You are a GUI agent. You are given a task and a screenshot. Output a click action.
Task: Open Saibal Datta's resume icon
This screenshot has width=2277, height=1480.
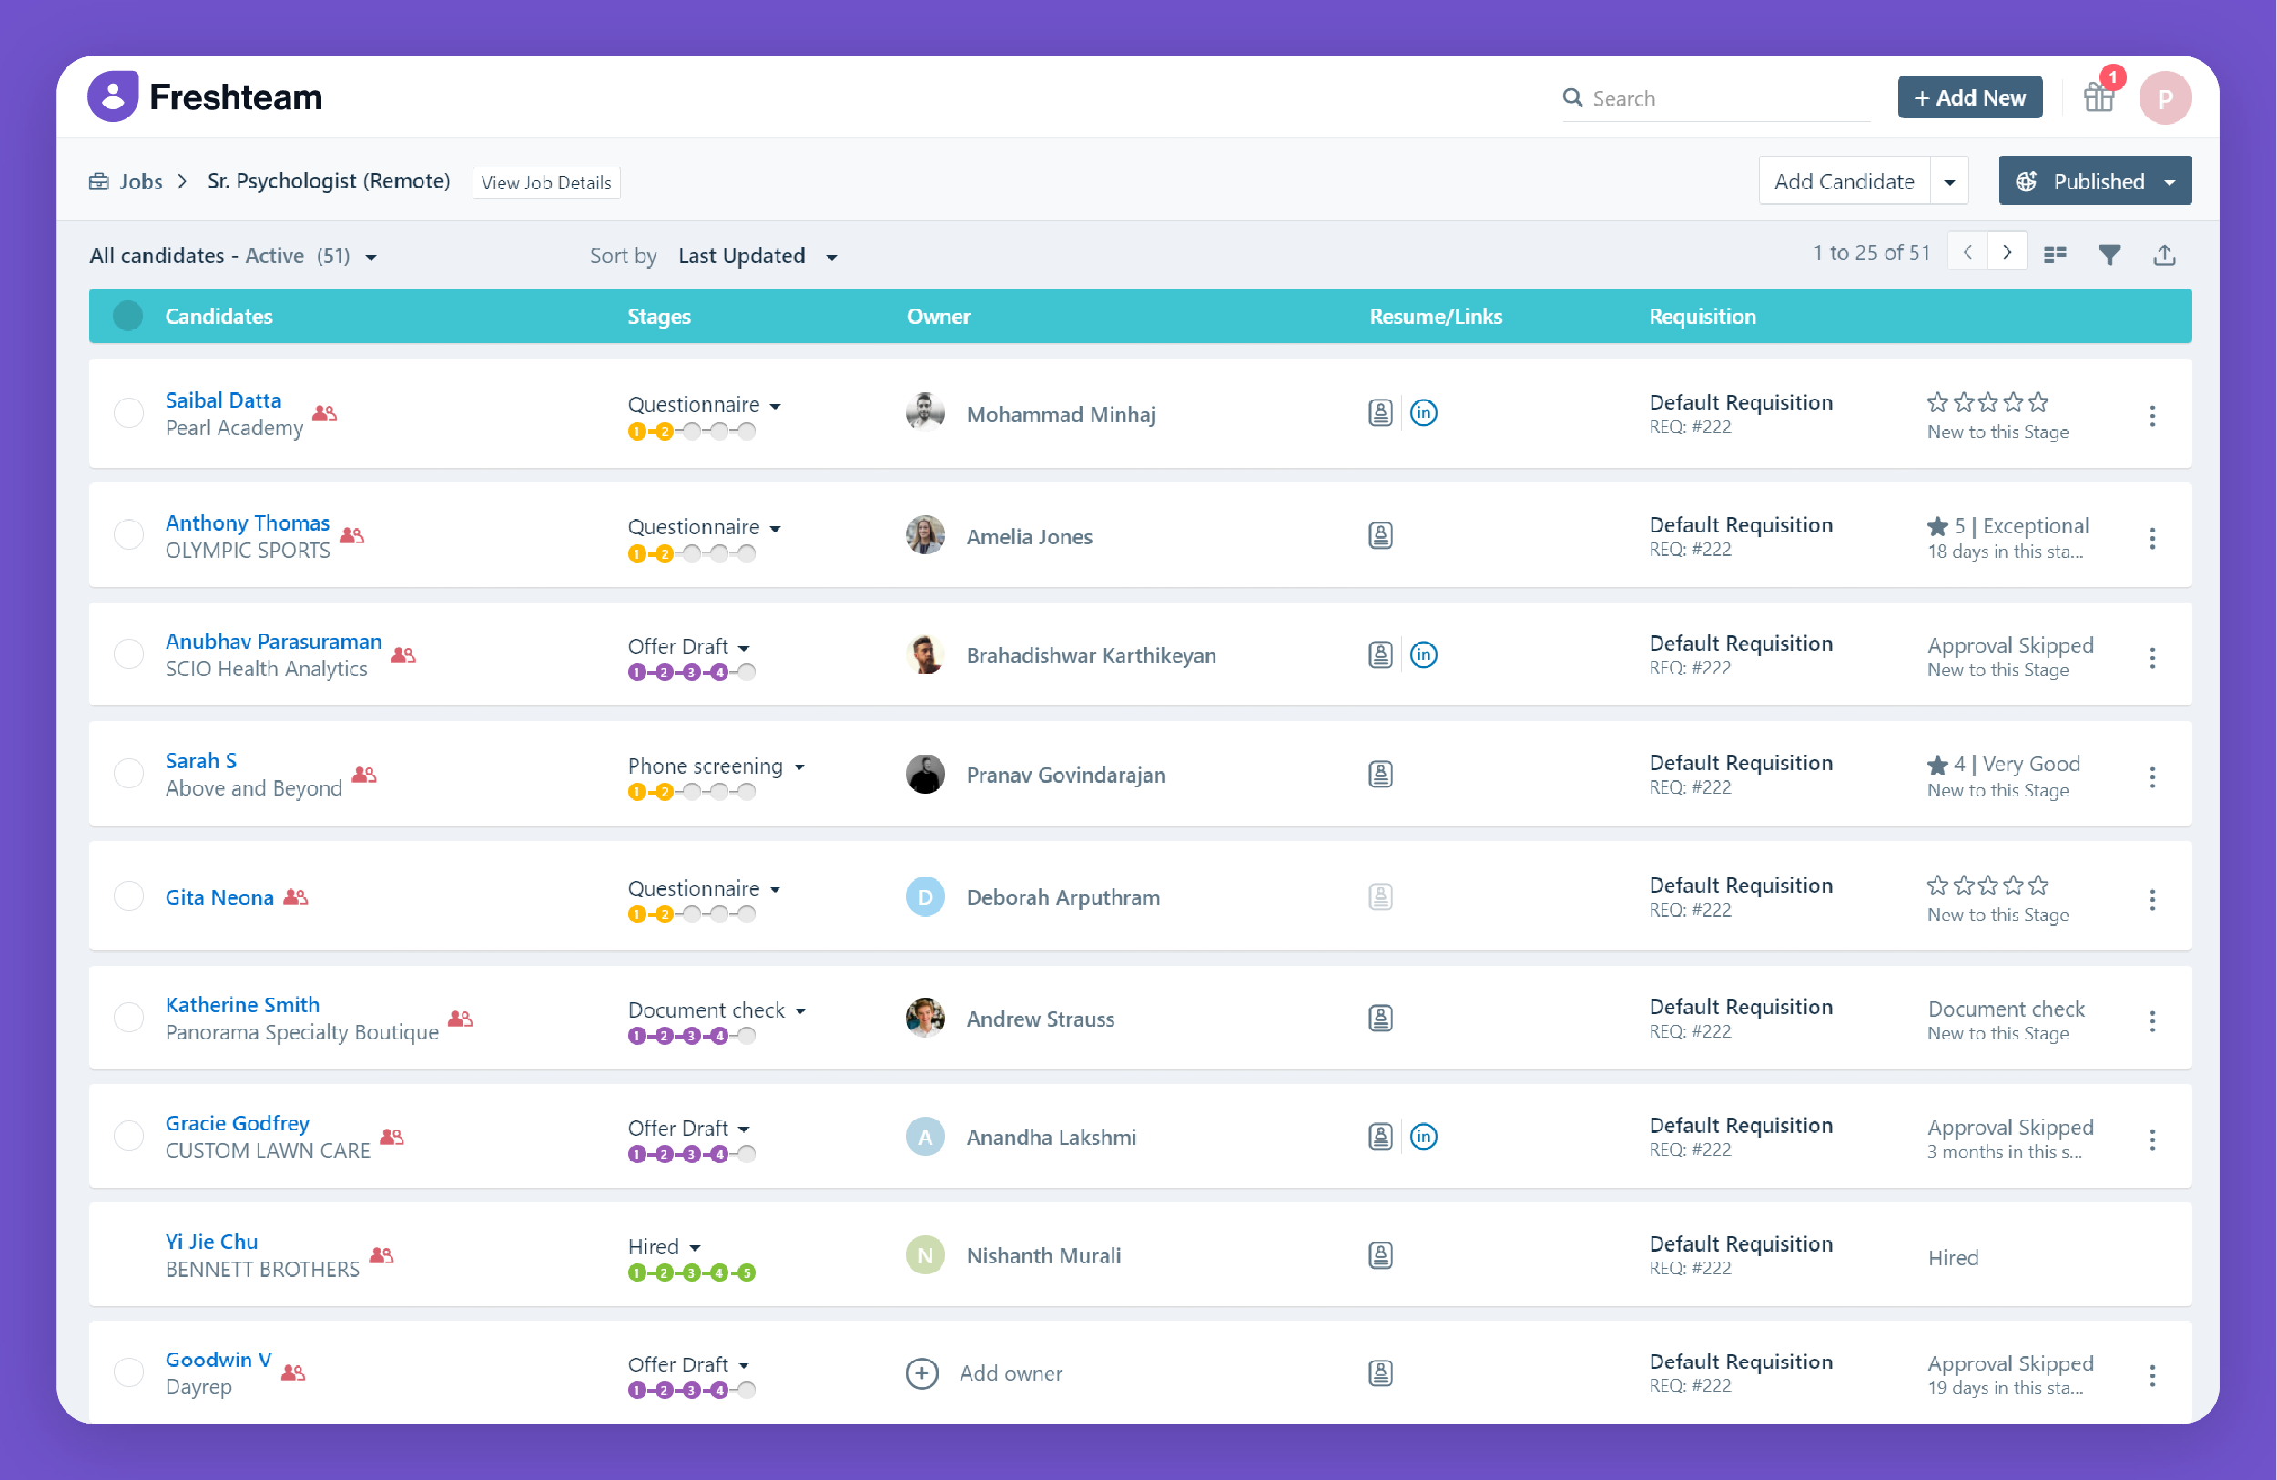(x=1380, y=413)
